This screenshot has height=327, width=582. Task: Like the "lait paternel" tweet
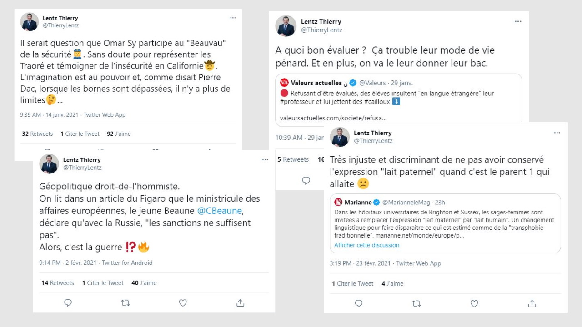tap(474, 303)
